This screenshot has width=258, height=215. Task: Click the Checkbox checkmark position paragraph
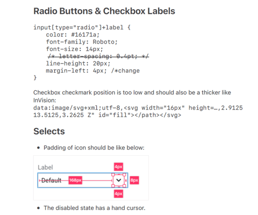tap(132, 96)
